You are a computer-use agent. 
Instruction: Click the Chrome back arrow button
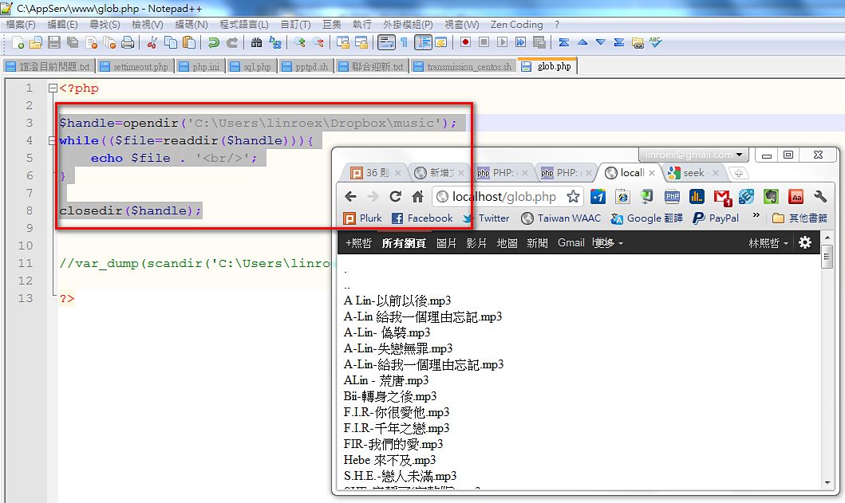(350, 197)
